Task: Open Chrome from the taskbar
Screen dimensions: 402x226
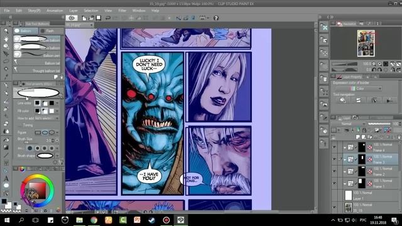Action: 94,220
